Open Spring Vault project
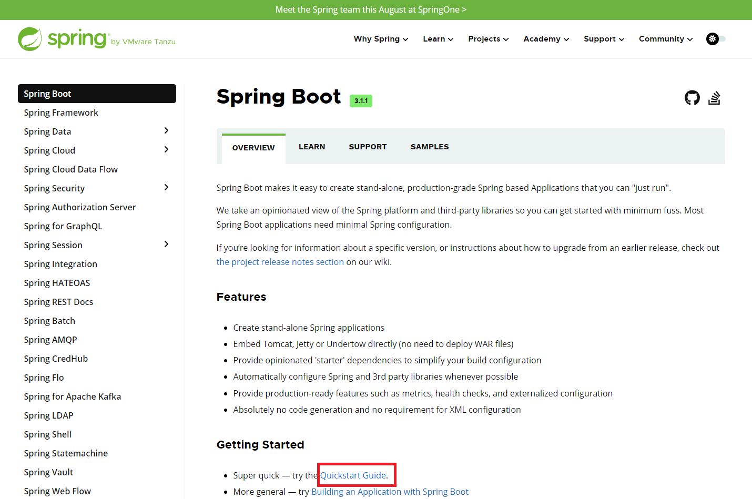Screen dimensions: 752x499 tap(48, 472)
